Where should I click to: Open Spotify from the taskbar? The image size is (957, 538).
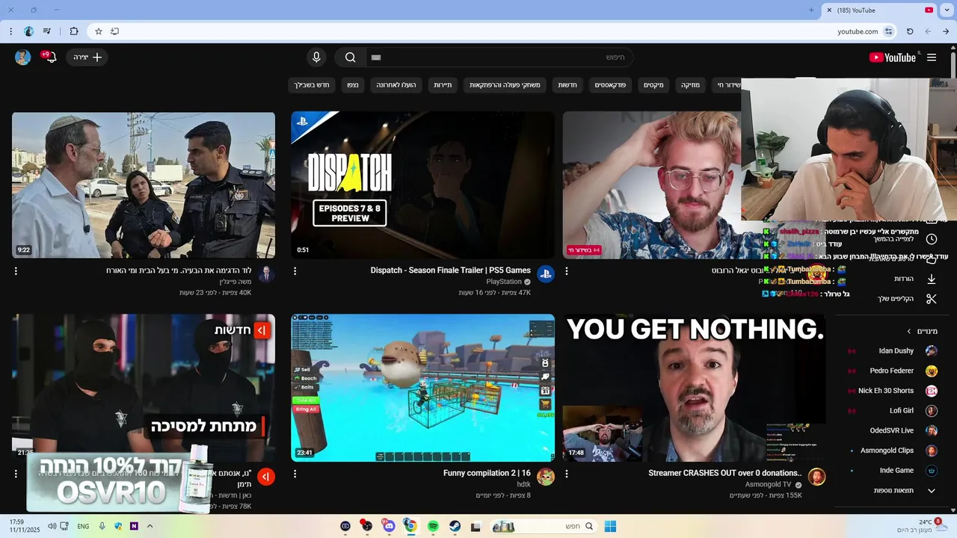point(433,526)
